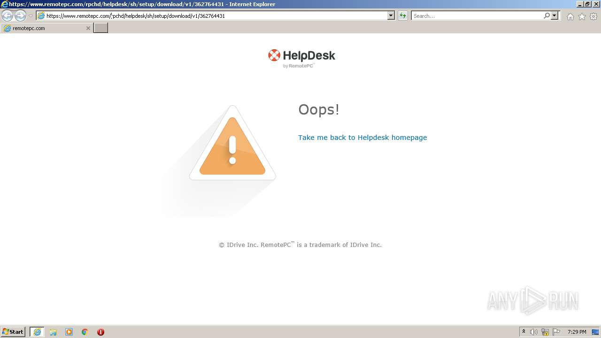Open the network status tray icon

545,332
